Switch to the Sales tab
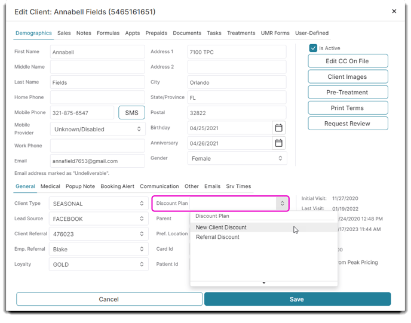 pos(64,33)
